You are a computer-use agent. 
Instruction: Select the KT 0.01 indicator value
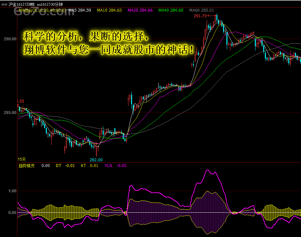click(89, 166)
